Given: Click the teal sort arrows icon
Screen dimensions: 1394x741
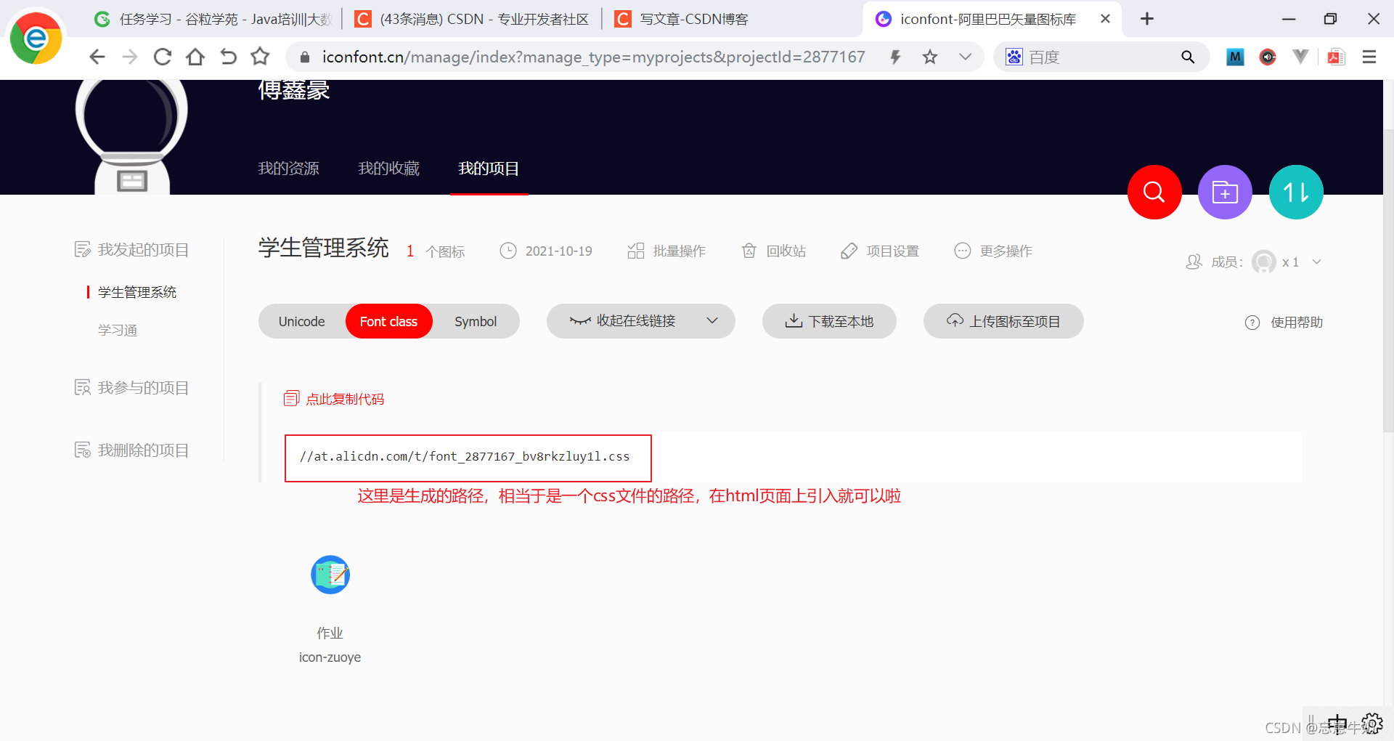Looking at the screenshot, I should coord(1296,192).
